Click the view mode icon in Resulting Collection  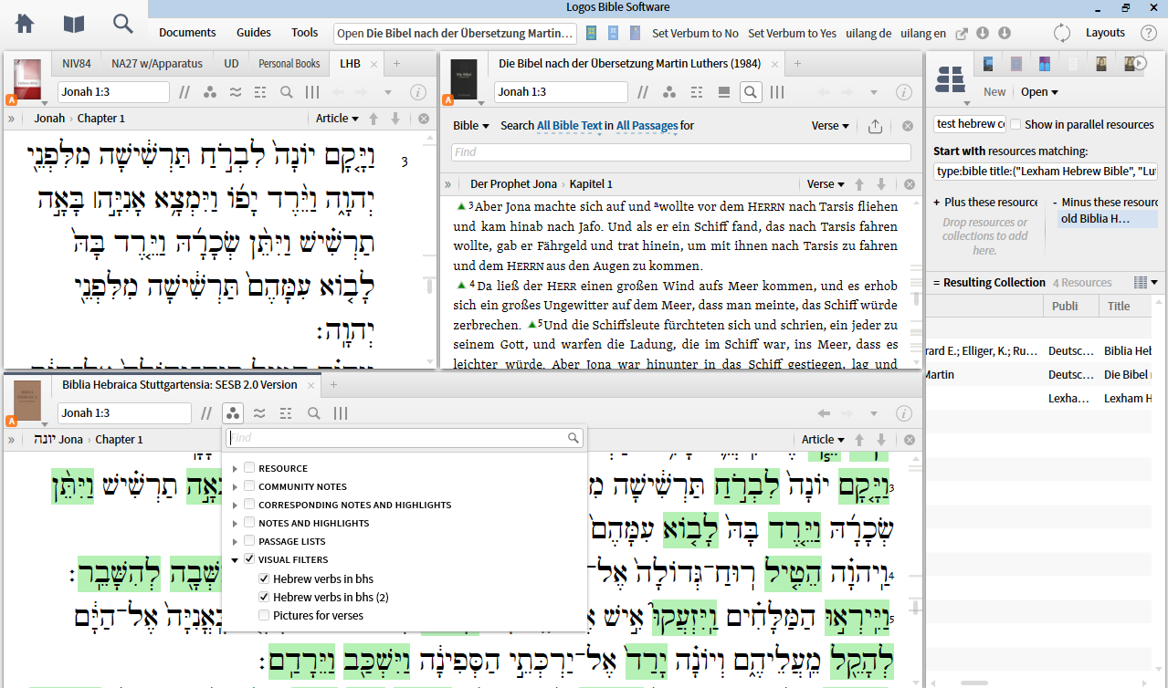tap(1144, 283)
